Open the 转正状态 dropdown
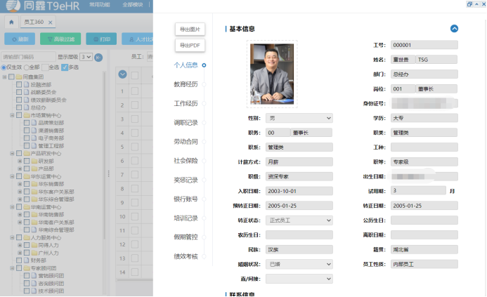 pyautogui.click(x=299, y=220)
